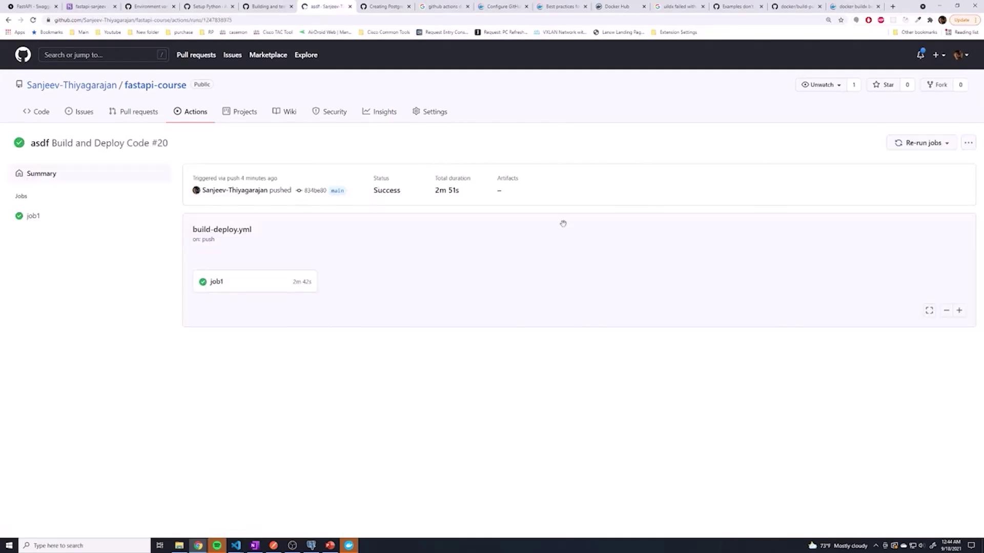Image resolution: width=984 pixels, height=553 pixels.
Task: Switch to the Projects tab
Action: (239, 112)
